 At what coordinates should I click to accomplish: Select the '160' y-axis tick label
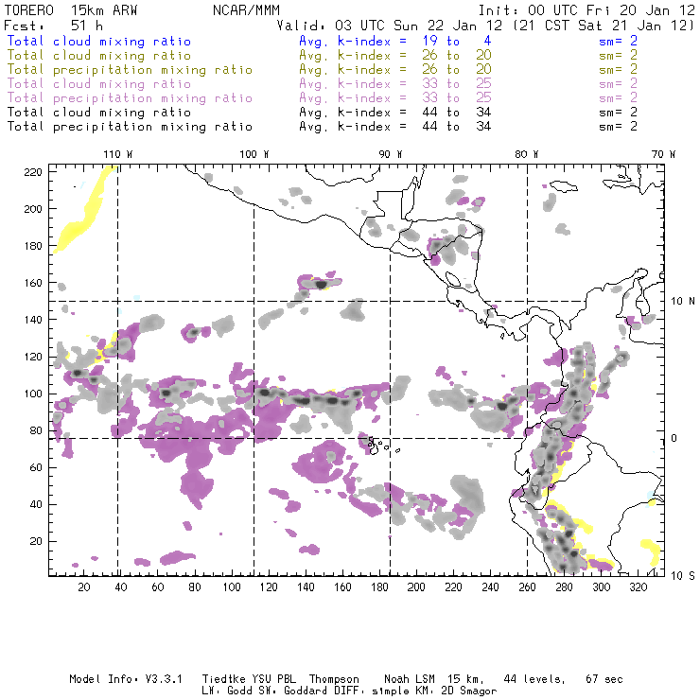(x=33, y=283)
